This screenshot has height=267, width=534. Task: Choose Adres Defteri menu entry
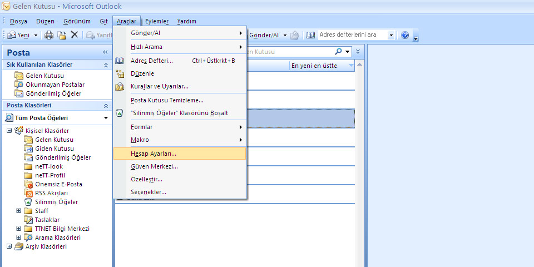pos(180,61)
